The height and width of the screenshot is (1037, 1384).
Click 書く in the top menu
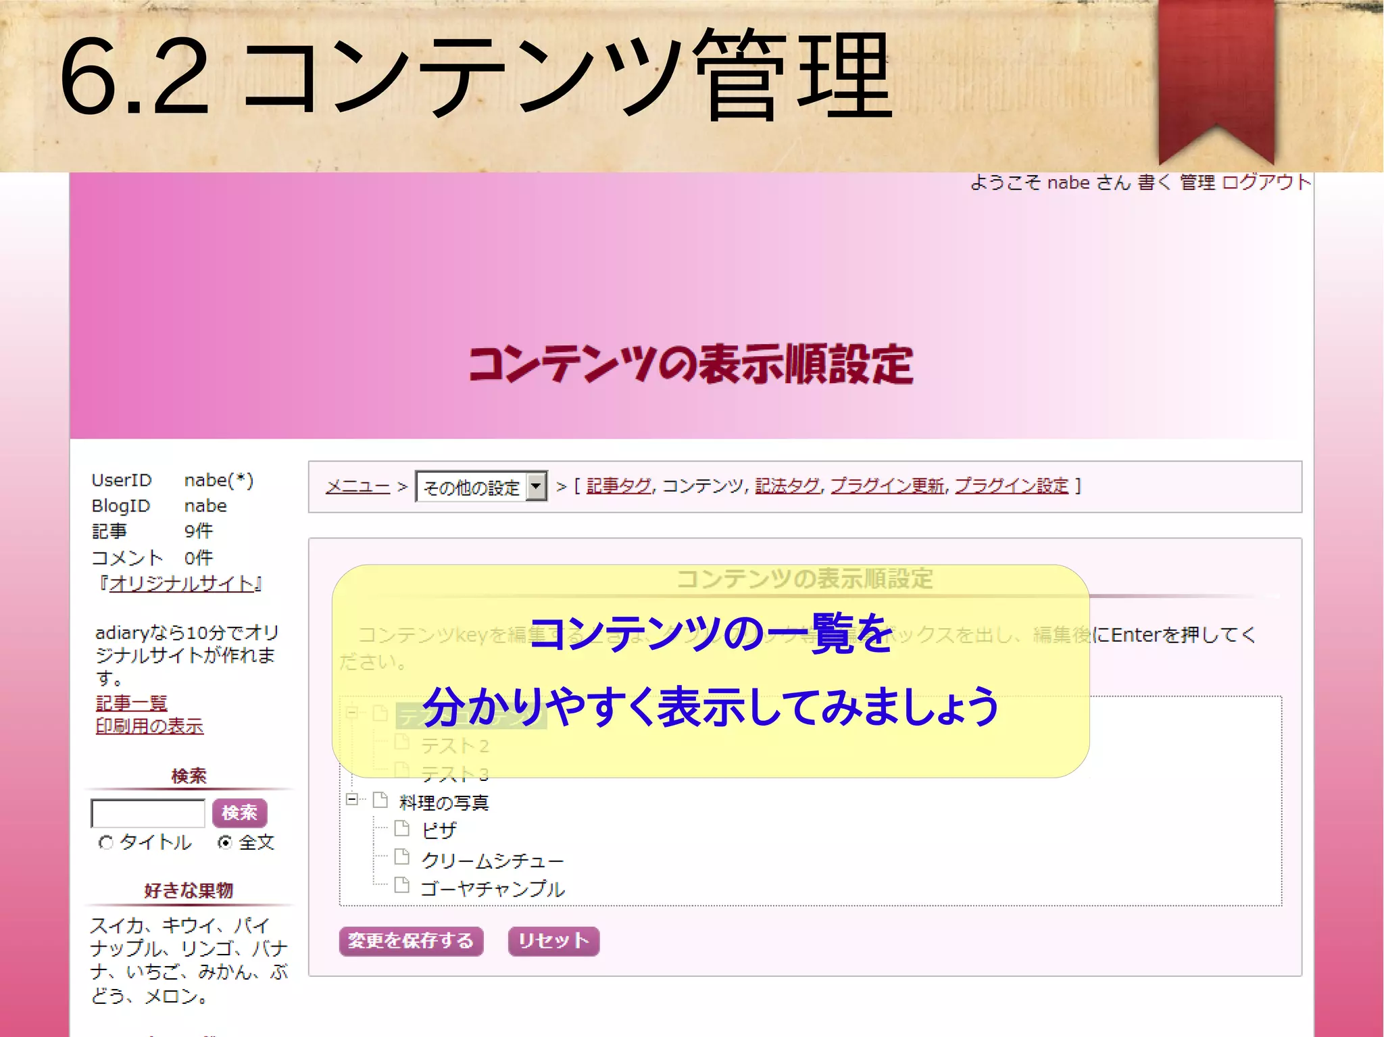click(x=1154, y=182)
